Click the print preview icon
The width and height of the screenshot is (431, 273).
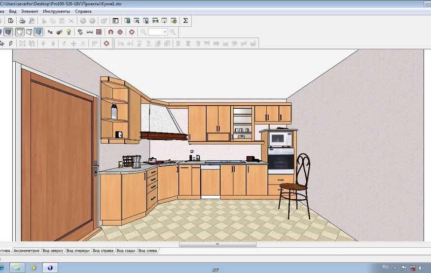[31, 21]
